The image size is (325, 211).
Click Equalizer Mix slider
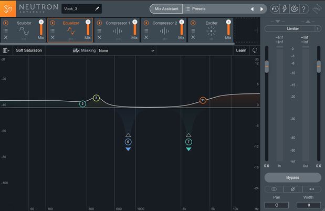(x=88, y=28)
